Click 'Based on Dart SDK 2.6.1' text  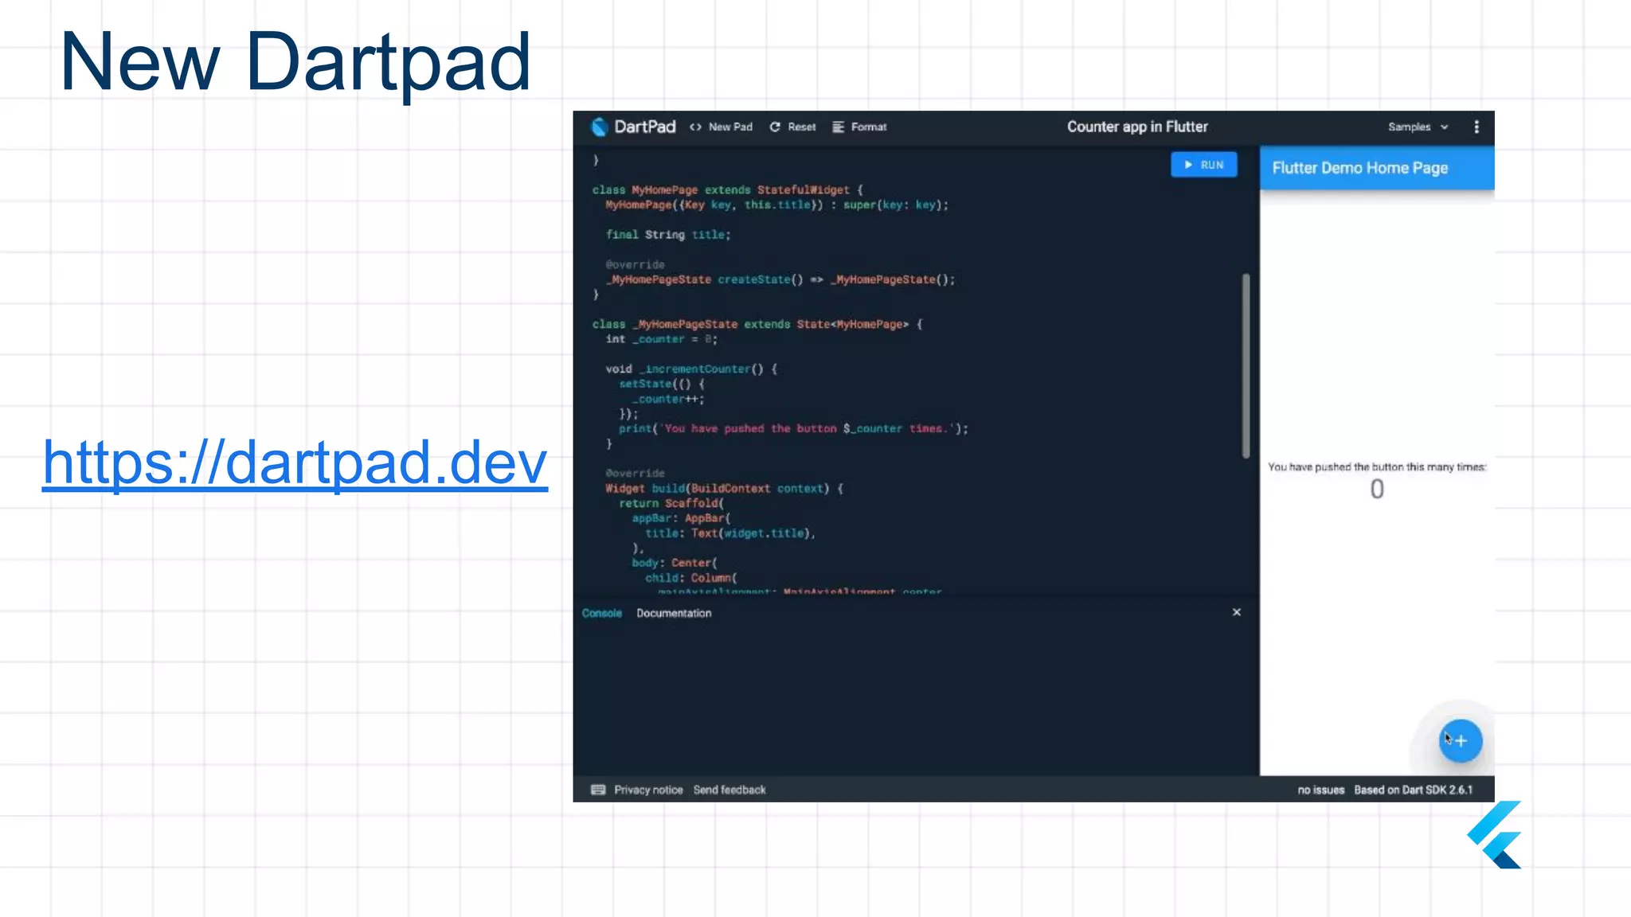1413,790
